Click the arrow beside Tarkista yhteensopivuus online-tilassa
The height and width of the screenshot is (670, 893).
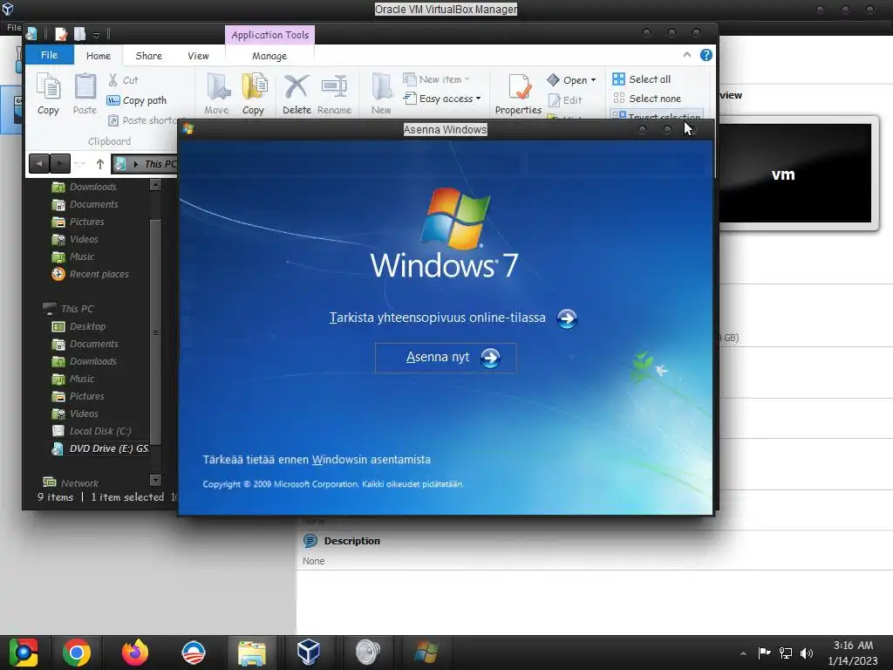click(x=567, y=318)
